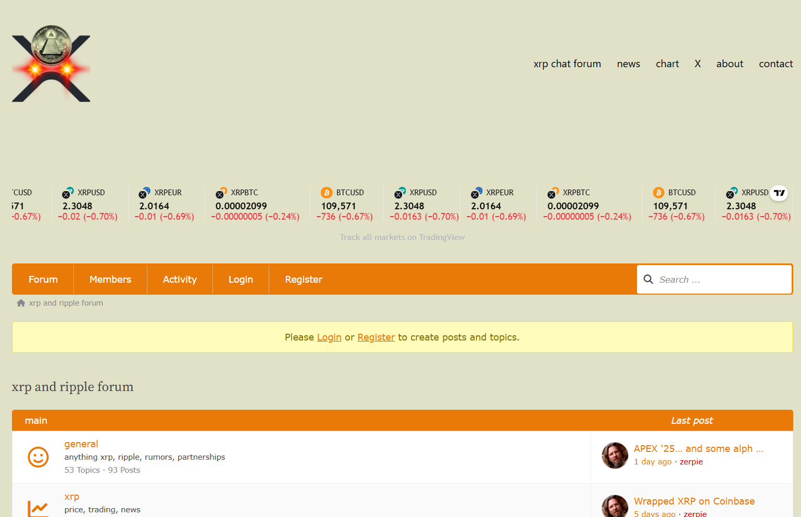Click the home icon in breadcrumb

click(21, 303)
